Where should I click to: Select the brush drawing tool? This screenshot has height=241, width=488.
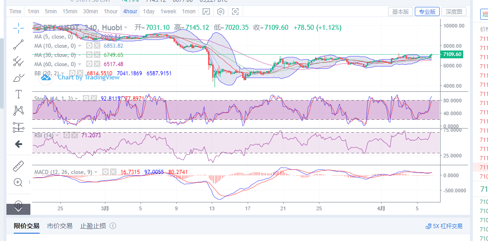(x=19, y=78)
